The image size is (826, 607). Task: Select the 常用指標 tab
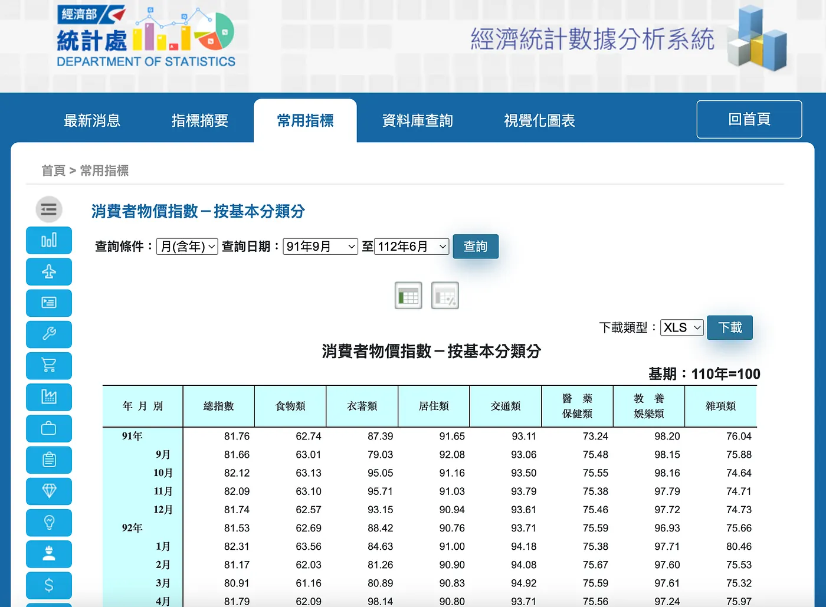pos(306,120)
